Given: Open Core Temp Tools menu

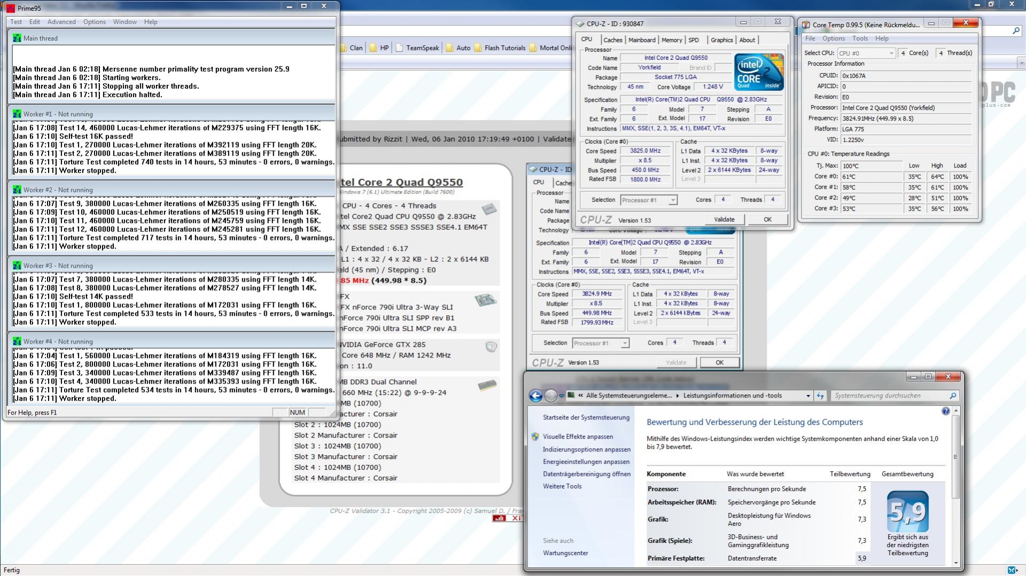Looking at the screenshot, I should (x=860, y=38).
